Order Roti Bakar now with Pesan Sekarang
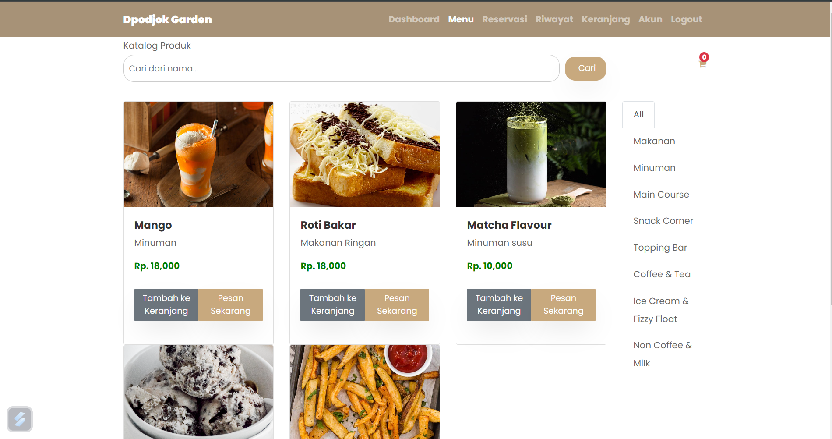Image resolution: width=832 pixels, height=439 pixels. [x=397, y=304]
